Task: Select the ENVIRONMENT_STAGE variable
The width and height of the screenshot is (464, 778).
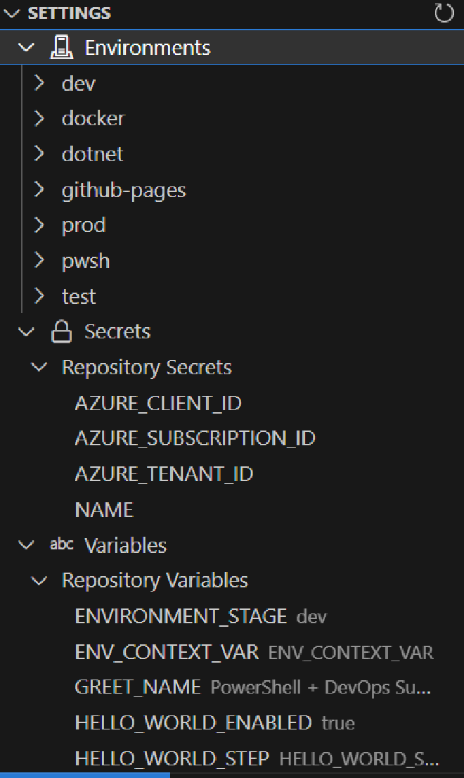Action: [181, 616]
